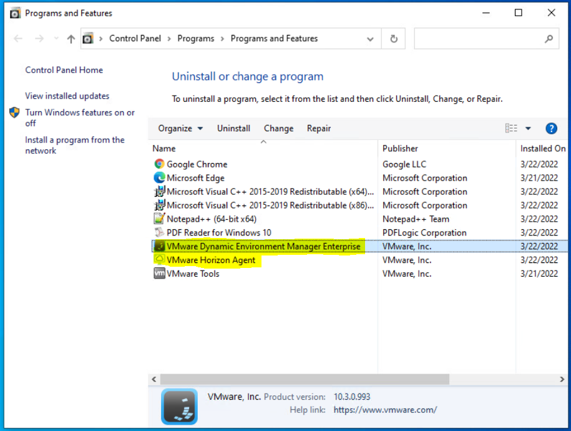This screenshot has width=571, height=431.
Task: Click the Notepad++ Team publisher cell
Action: point(416,219)
